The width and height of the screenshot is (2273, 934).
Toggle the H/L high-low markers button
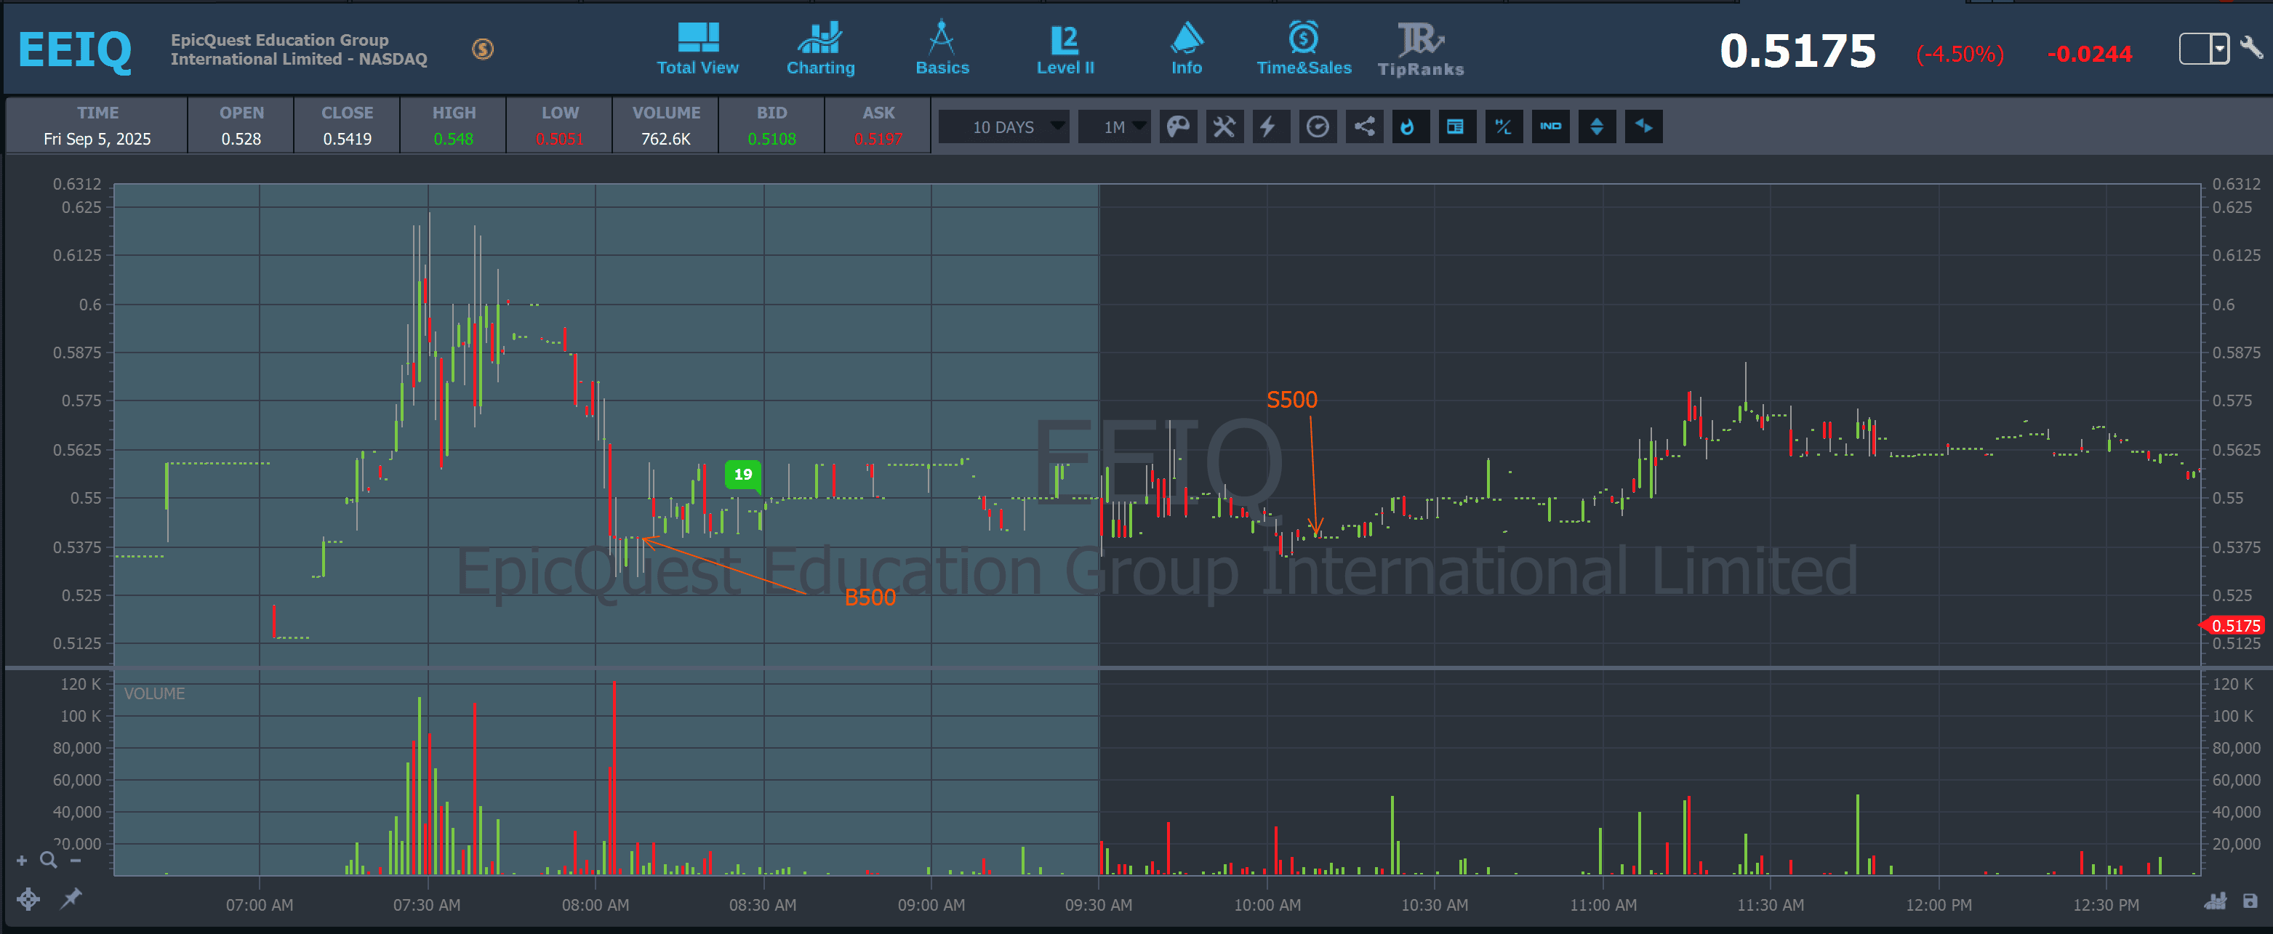(1503, 127)
